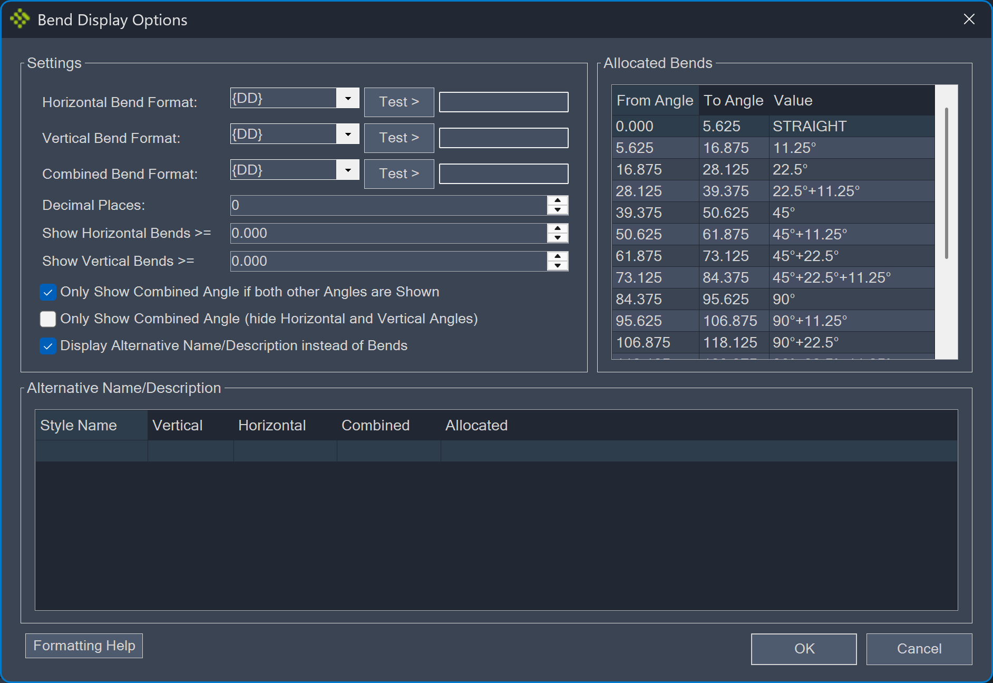Click the From Angle column header
This screenshot has width=993, height=683.
coord(655,100)
